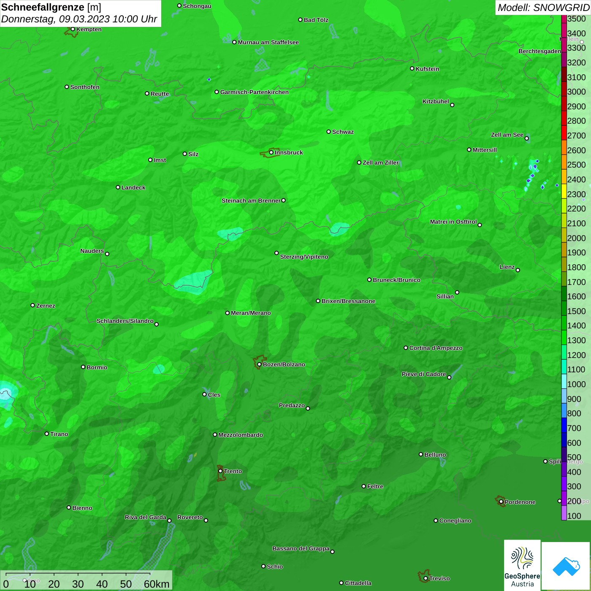Viewport: 591px width, 591px height.
Task: Click the Sonthofen label
Action: [85, 87]
